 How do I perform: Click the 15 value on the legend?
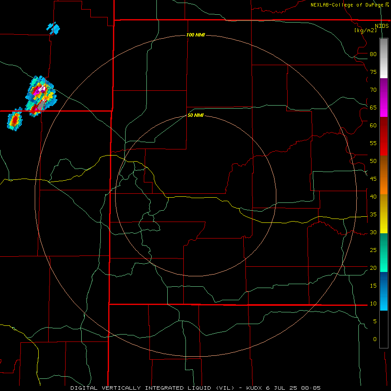[x=373, y=286]
